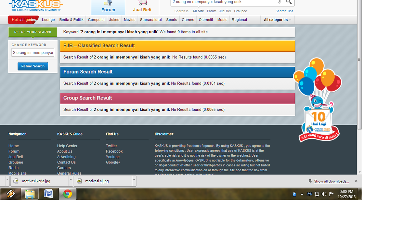
Task: Set search scope to Forum
Action: pyautogui.click(x=212, y=11)
